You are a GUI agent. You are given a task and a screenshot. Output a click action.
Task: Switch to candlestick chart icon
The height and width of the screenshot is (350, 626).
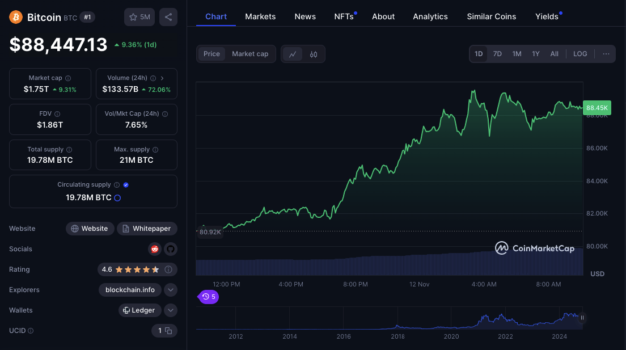(314, 54)
